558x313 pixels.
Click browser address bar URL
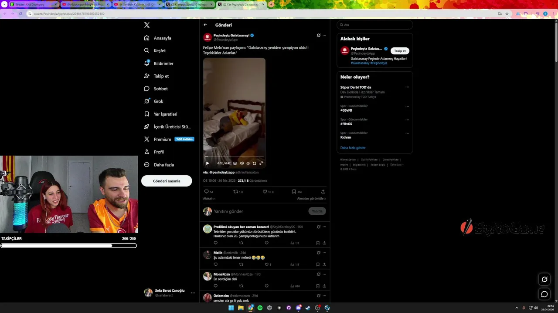[69, 13]
